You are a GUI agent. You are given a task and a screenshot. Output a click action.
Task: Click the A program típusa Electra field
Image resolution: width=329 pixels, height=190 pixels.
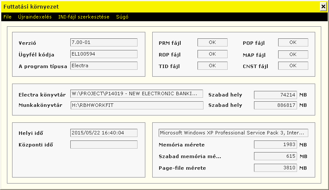pos(104,65)
